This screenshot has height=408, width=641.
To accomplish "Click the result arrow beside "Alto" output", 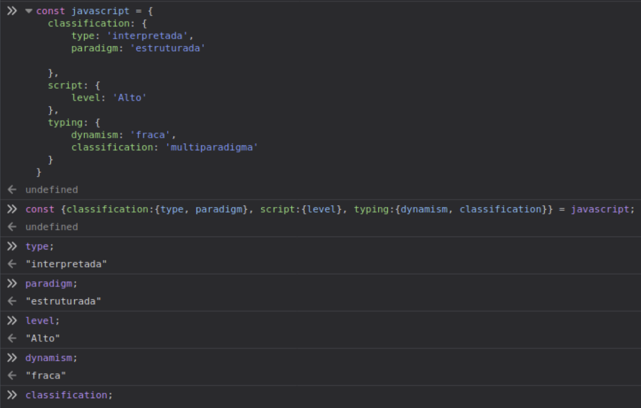I will tap(12, 338).
